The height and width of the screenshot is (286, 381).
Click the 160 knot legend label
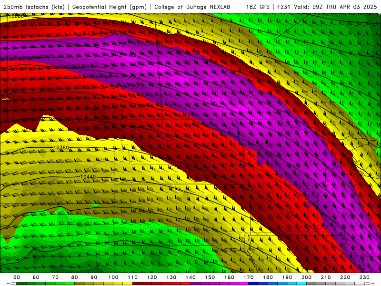click(229, 277)
